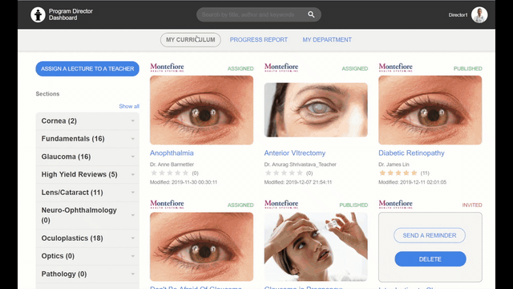This screenshot has height=289, width=513.
Task: Click the Show all sections link
Action: 129,106
